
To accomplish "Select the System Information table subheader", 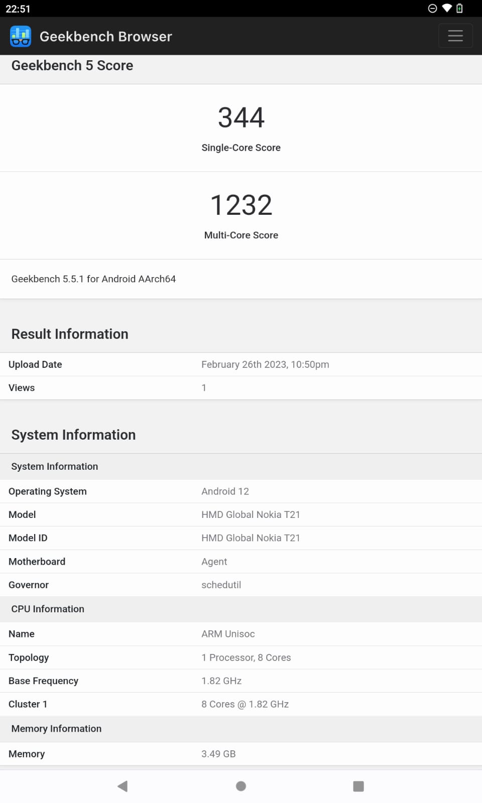I will click(x=55, y=466).
